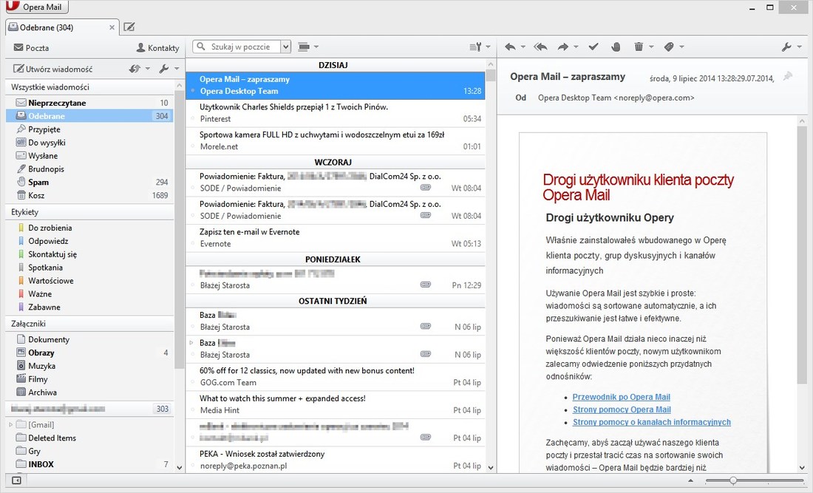This screenshot has width=813, height=493.
Task: Click the Załączniki section header
Action: click(x=89, y=324)
